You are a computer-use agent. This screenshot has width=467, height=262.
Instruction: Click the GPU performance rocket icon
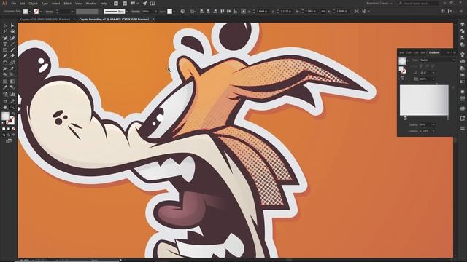144,4
